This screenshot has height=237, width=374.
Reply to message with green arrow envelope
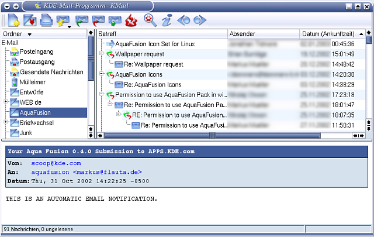82,21
